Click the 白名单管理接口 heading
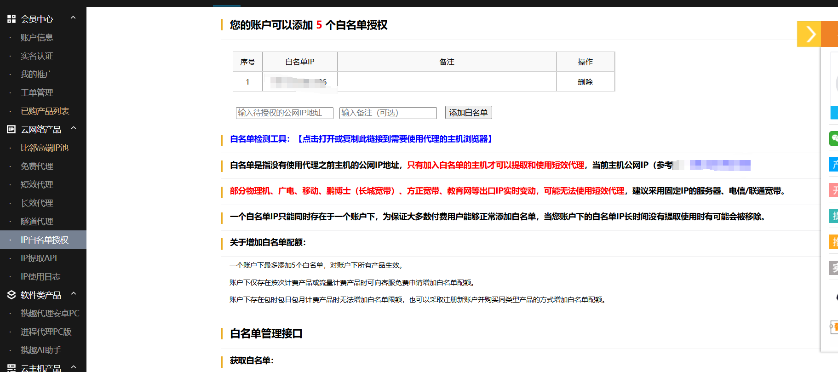The height and width of the screenshot is (372, 838). [x=266, y=333]
